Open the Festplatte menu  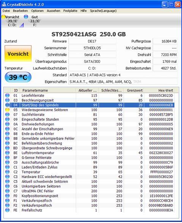pyautogui.click(x=71, y=11)
